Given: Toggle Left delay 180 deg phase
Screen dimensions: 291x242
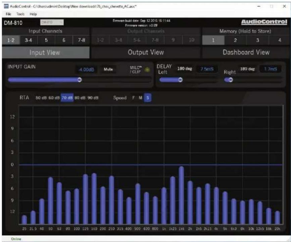Looking at the screenshot, I should pos(185,69).
